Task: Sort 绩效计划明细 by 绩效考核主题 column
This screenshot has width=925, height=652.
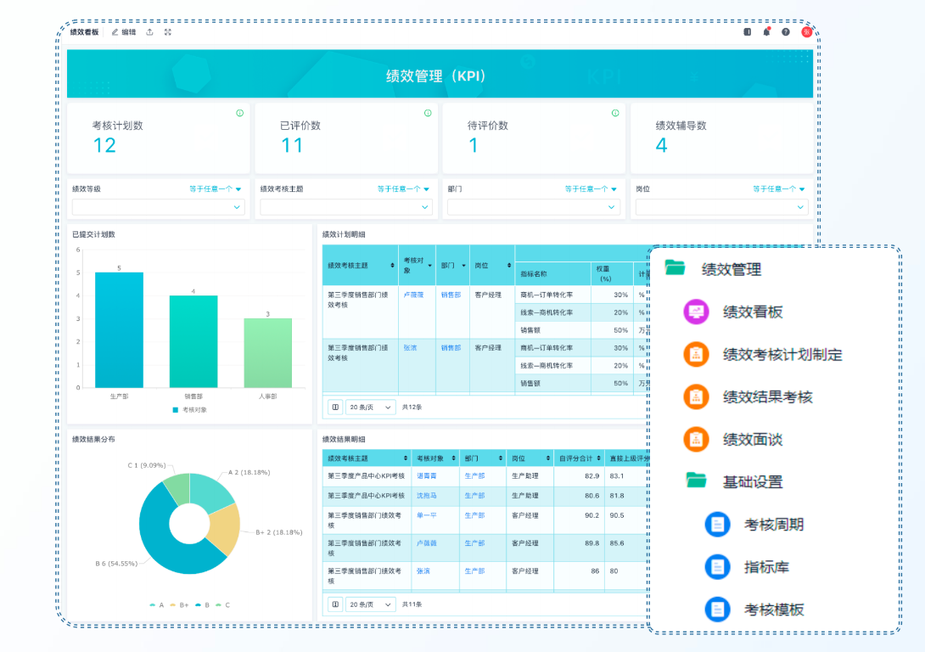Action: point(392,266)
